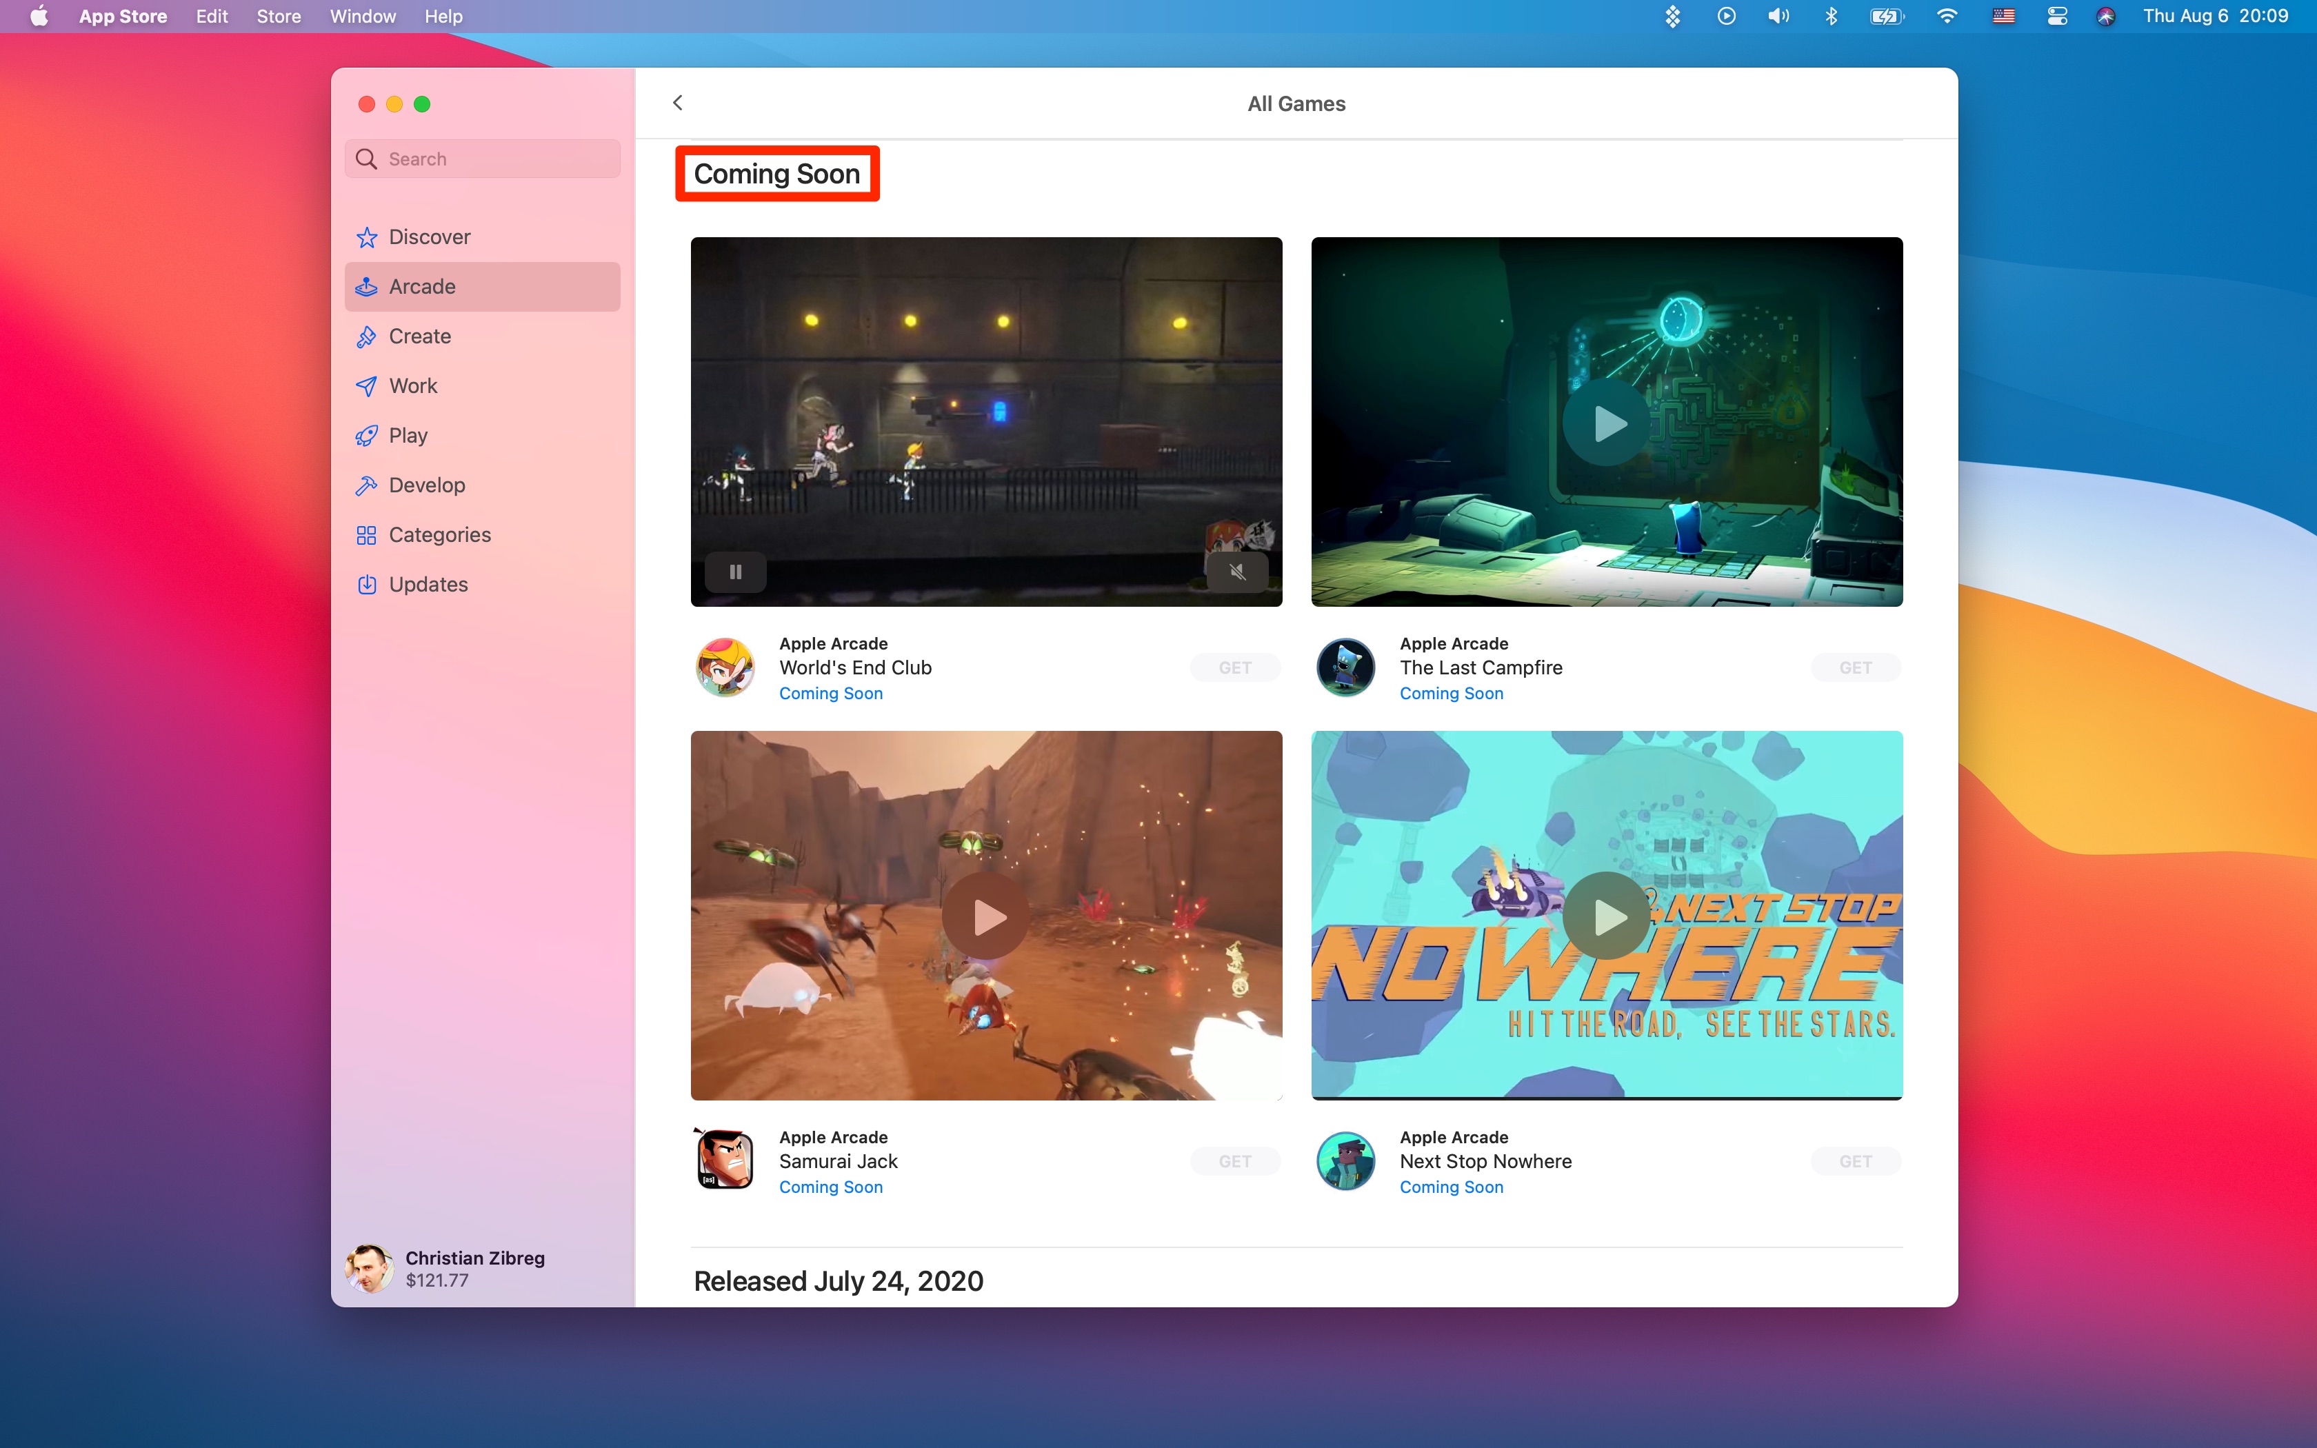Open the Develop hammer icon section
Screen dimensions: 2317x1448
coord(367,485)
